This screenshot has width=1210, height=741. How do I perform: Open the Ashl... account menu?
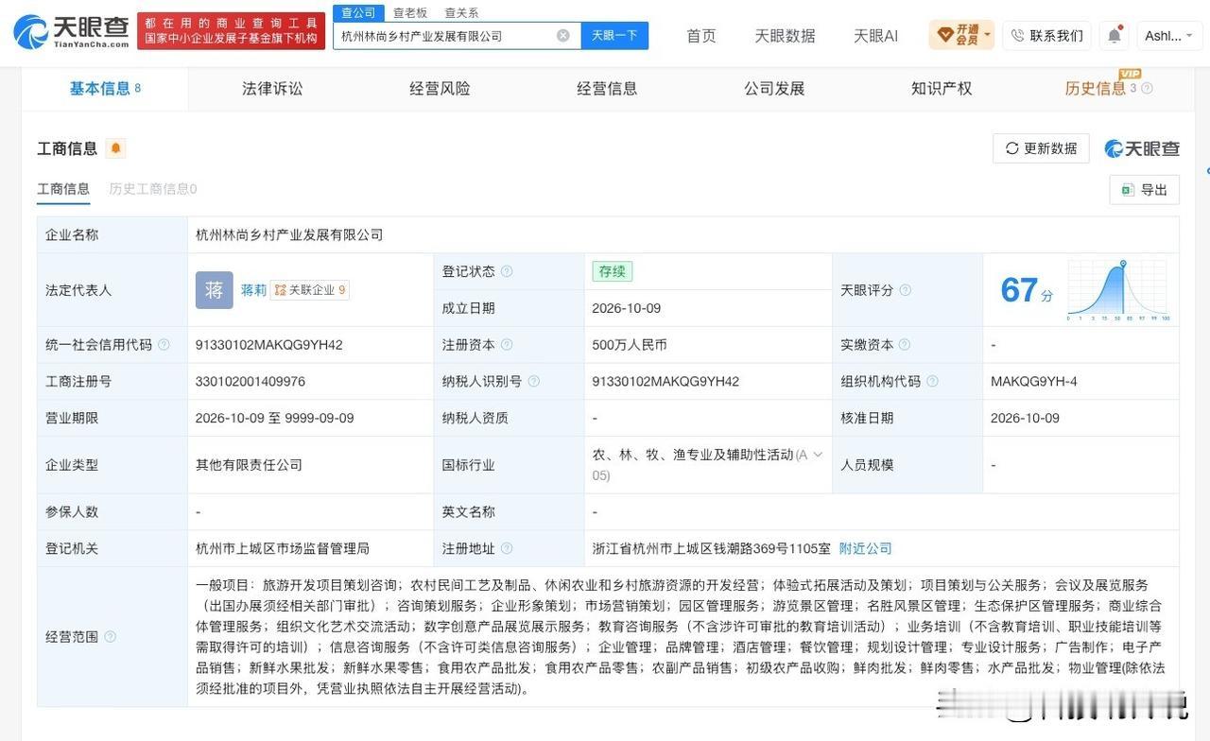point(1169,36)
